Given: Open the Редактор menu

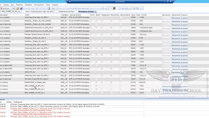Looking at the screenshot, I should tap(19, 5).
